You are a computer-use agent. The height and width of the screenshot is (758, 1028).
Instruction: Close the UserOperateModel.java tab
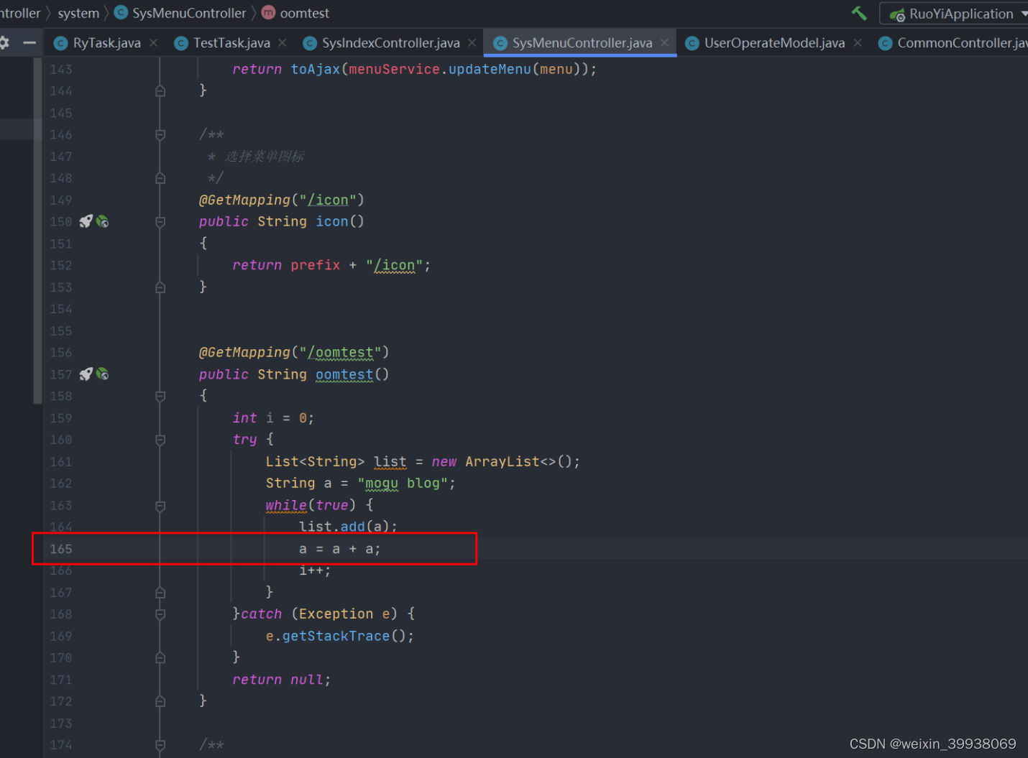click(858, 43)
